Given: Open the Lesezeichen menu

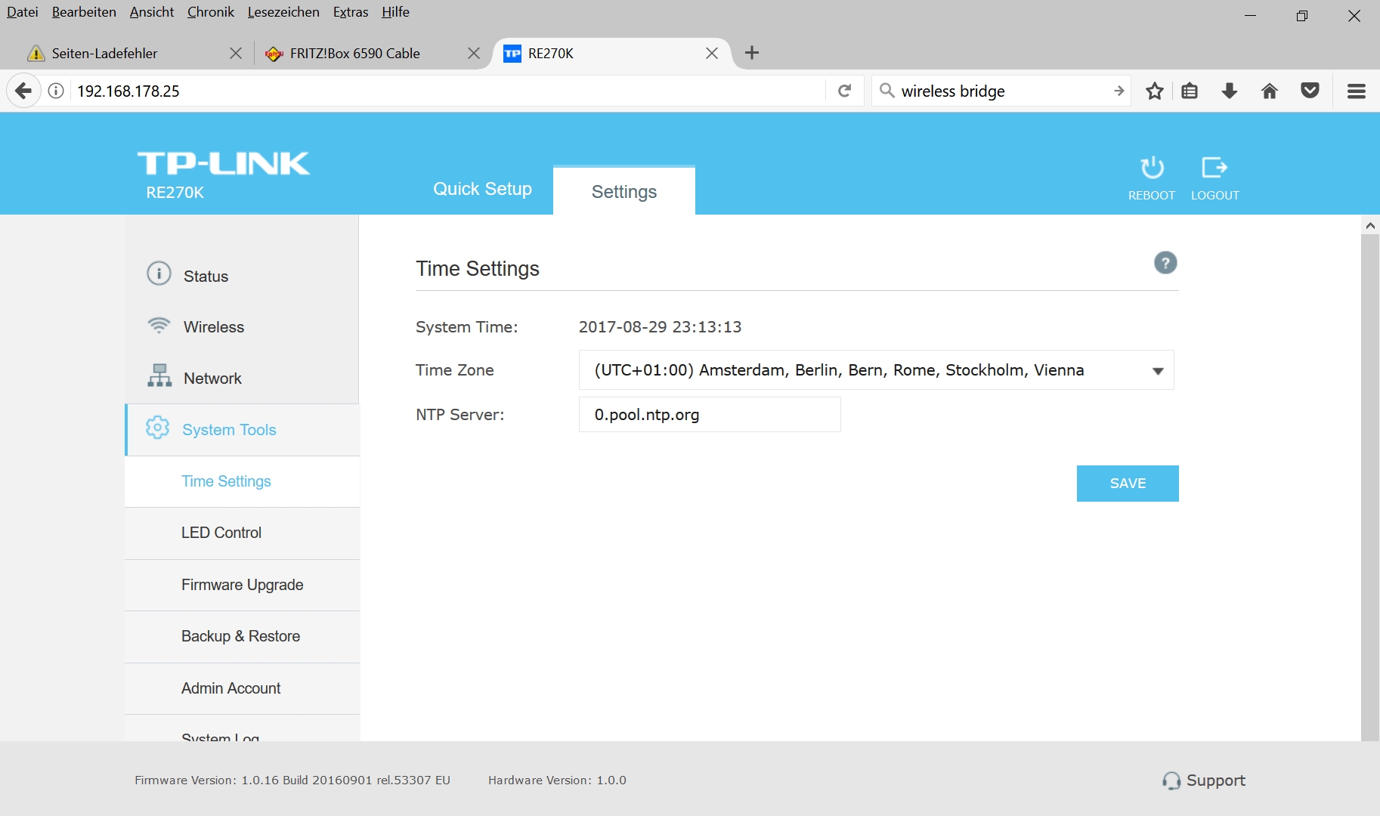Looking at the screenshot, I should (283, 12).
